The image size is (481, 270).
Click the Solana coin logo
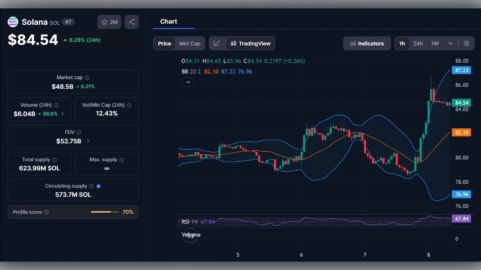tap(13, 22)
